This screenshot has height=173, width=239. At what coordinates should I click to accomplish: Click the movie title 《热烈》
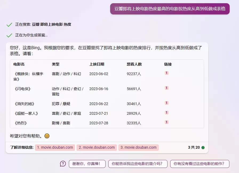pos(21,123)
